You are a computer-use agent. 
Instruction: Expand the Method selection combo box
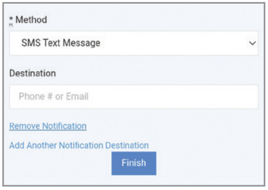134,43
